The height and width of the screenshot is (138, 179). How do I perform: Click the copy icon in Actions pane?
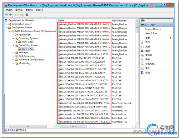point(142,46)
